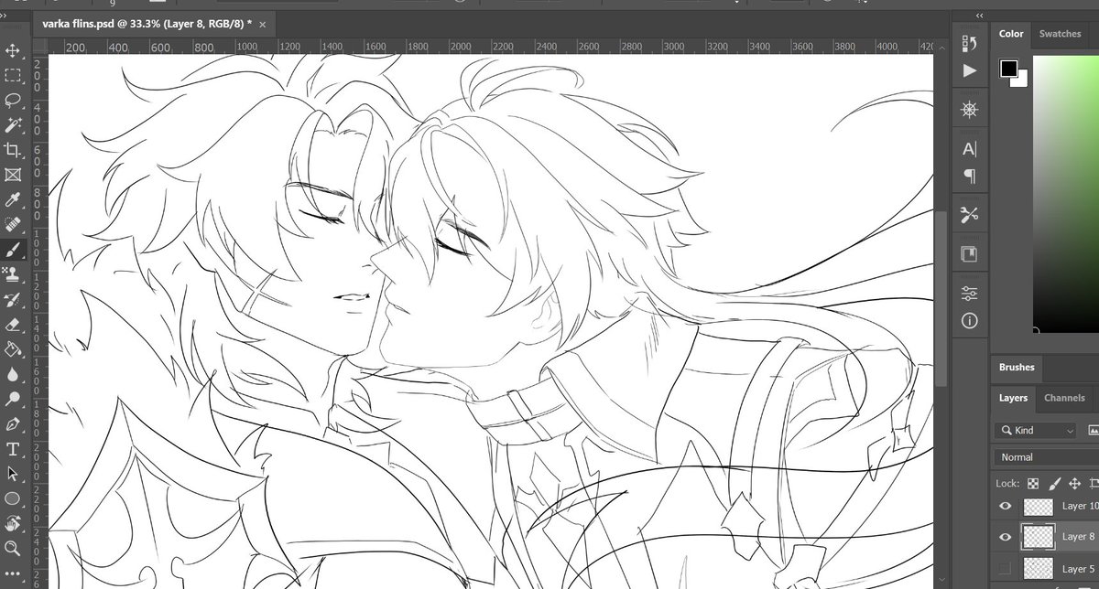Screen dimensions: 1099x589
Task: Select Layer 8 by its name
Action: (1077, 537)
